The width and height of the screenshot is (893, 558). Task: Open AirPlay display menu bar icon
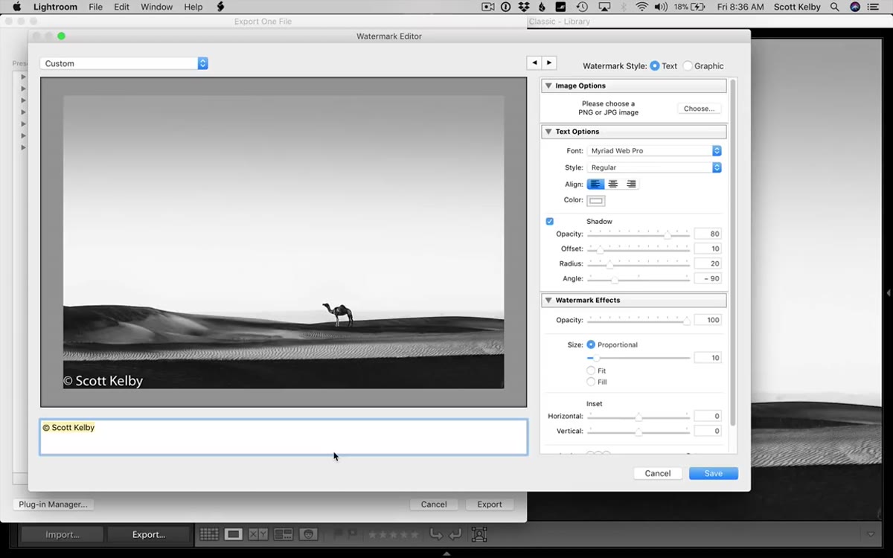tap(604, 7)
